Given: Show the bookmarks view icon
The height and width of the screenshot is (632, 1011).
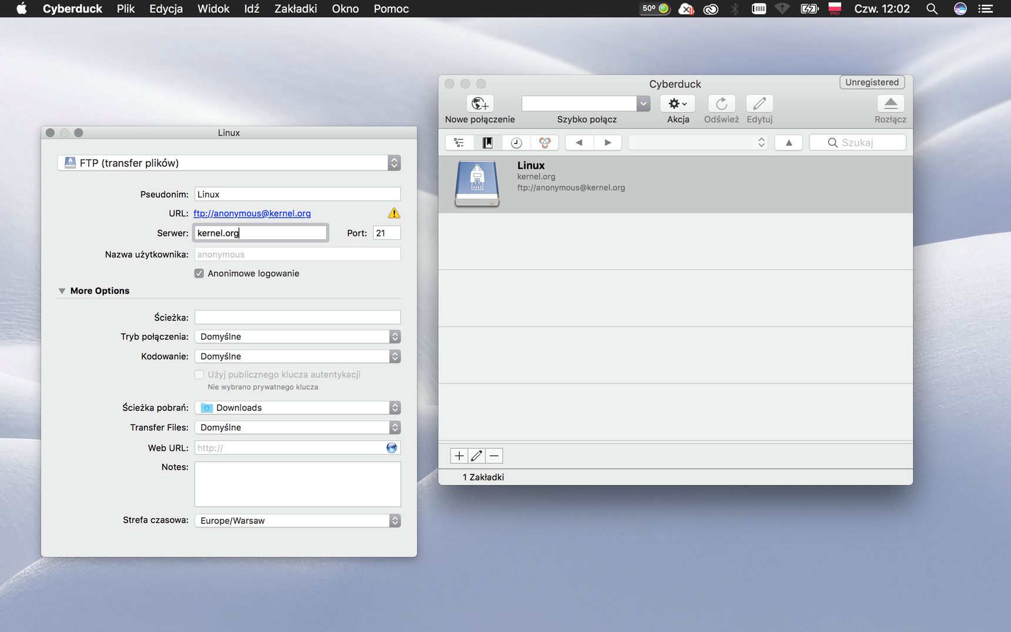Looking at the screenshot, I should (x=488, y=142).
